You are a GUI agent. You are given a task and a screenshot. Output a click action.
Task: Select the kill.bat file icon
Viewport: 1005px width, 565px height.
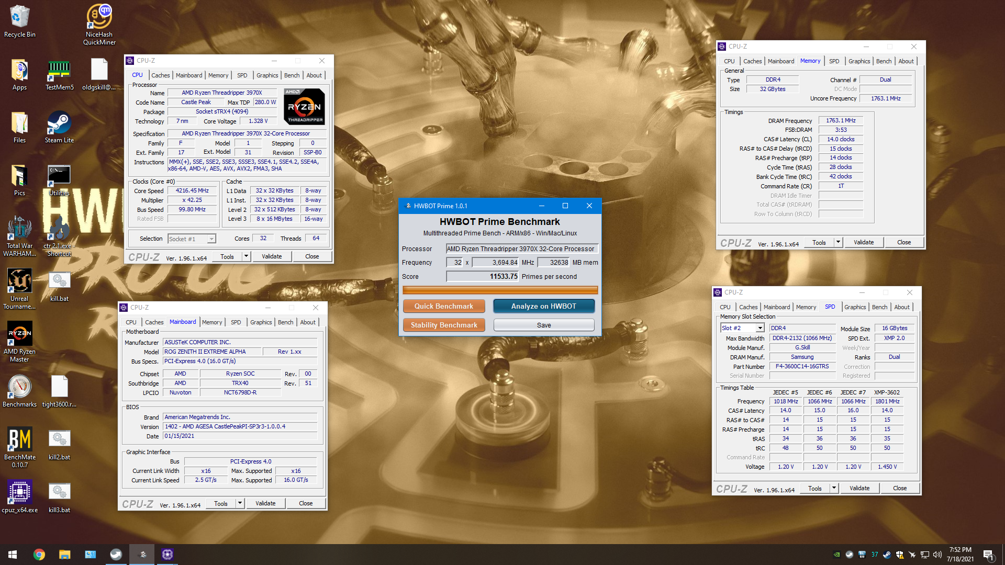59,286
